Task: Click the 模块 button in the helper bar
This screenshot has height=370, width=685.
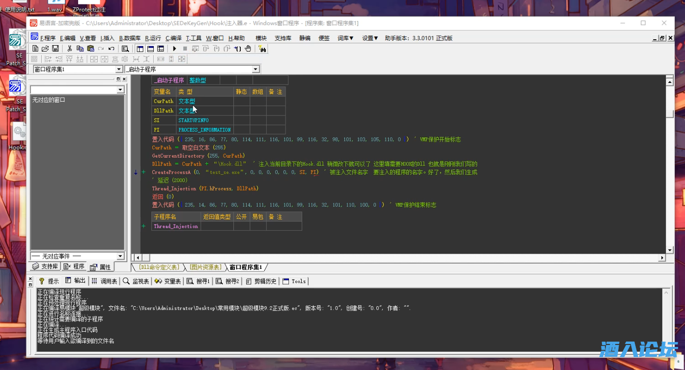Action: point(261,38)
